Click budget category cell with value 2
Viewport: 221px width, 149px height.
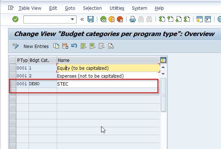[43, 76]
